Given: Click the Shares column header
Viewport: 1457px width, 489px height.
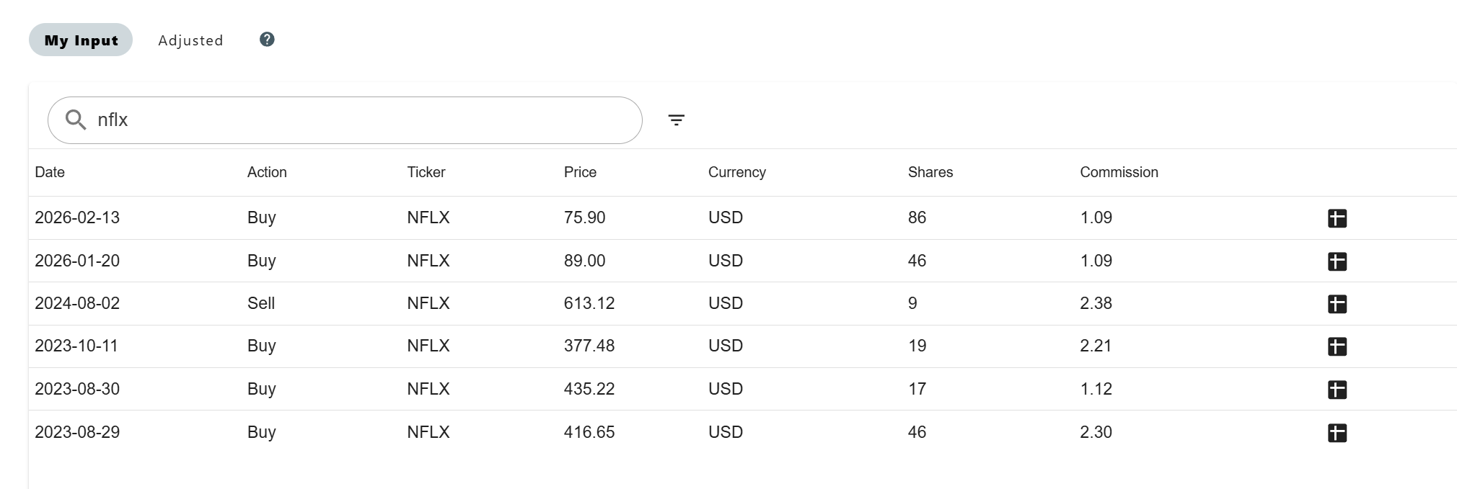Looking at the screenshot, I should pyautogui.click(x=930, y=172).
